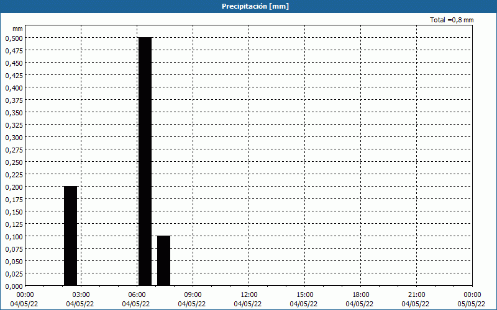Click the 0,475 y-axis value

pos(14,51)
